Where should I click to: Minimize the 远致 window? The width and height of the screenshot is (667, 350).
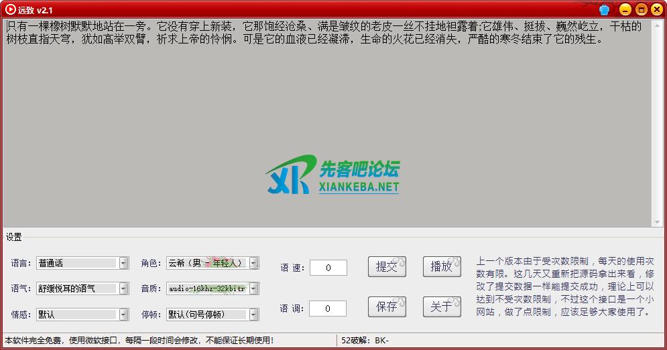click(625, 9)
